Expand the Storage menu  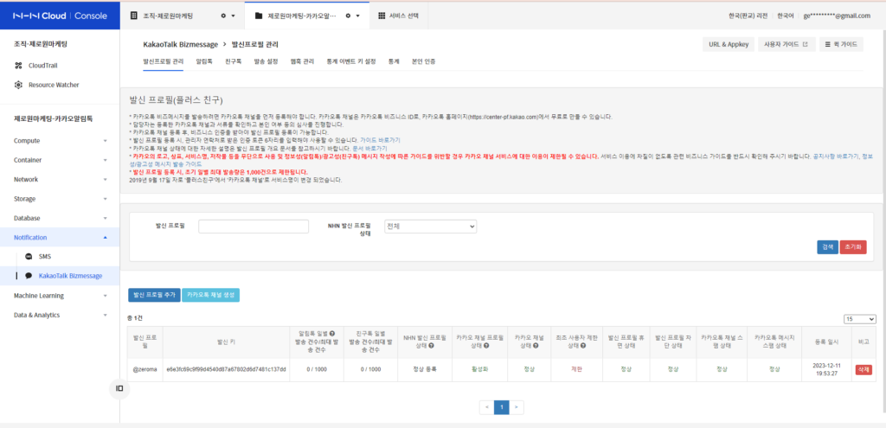(x=60, y=199)
